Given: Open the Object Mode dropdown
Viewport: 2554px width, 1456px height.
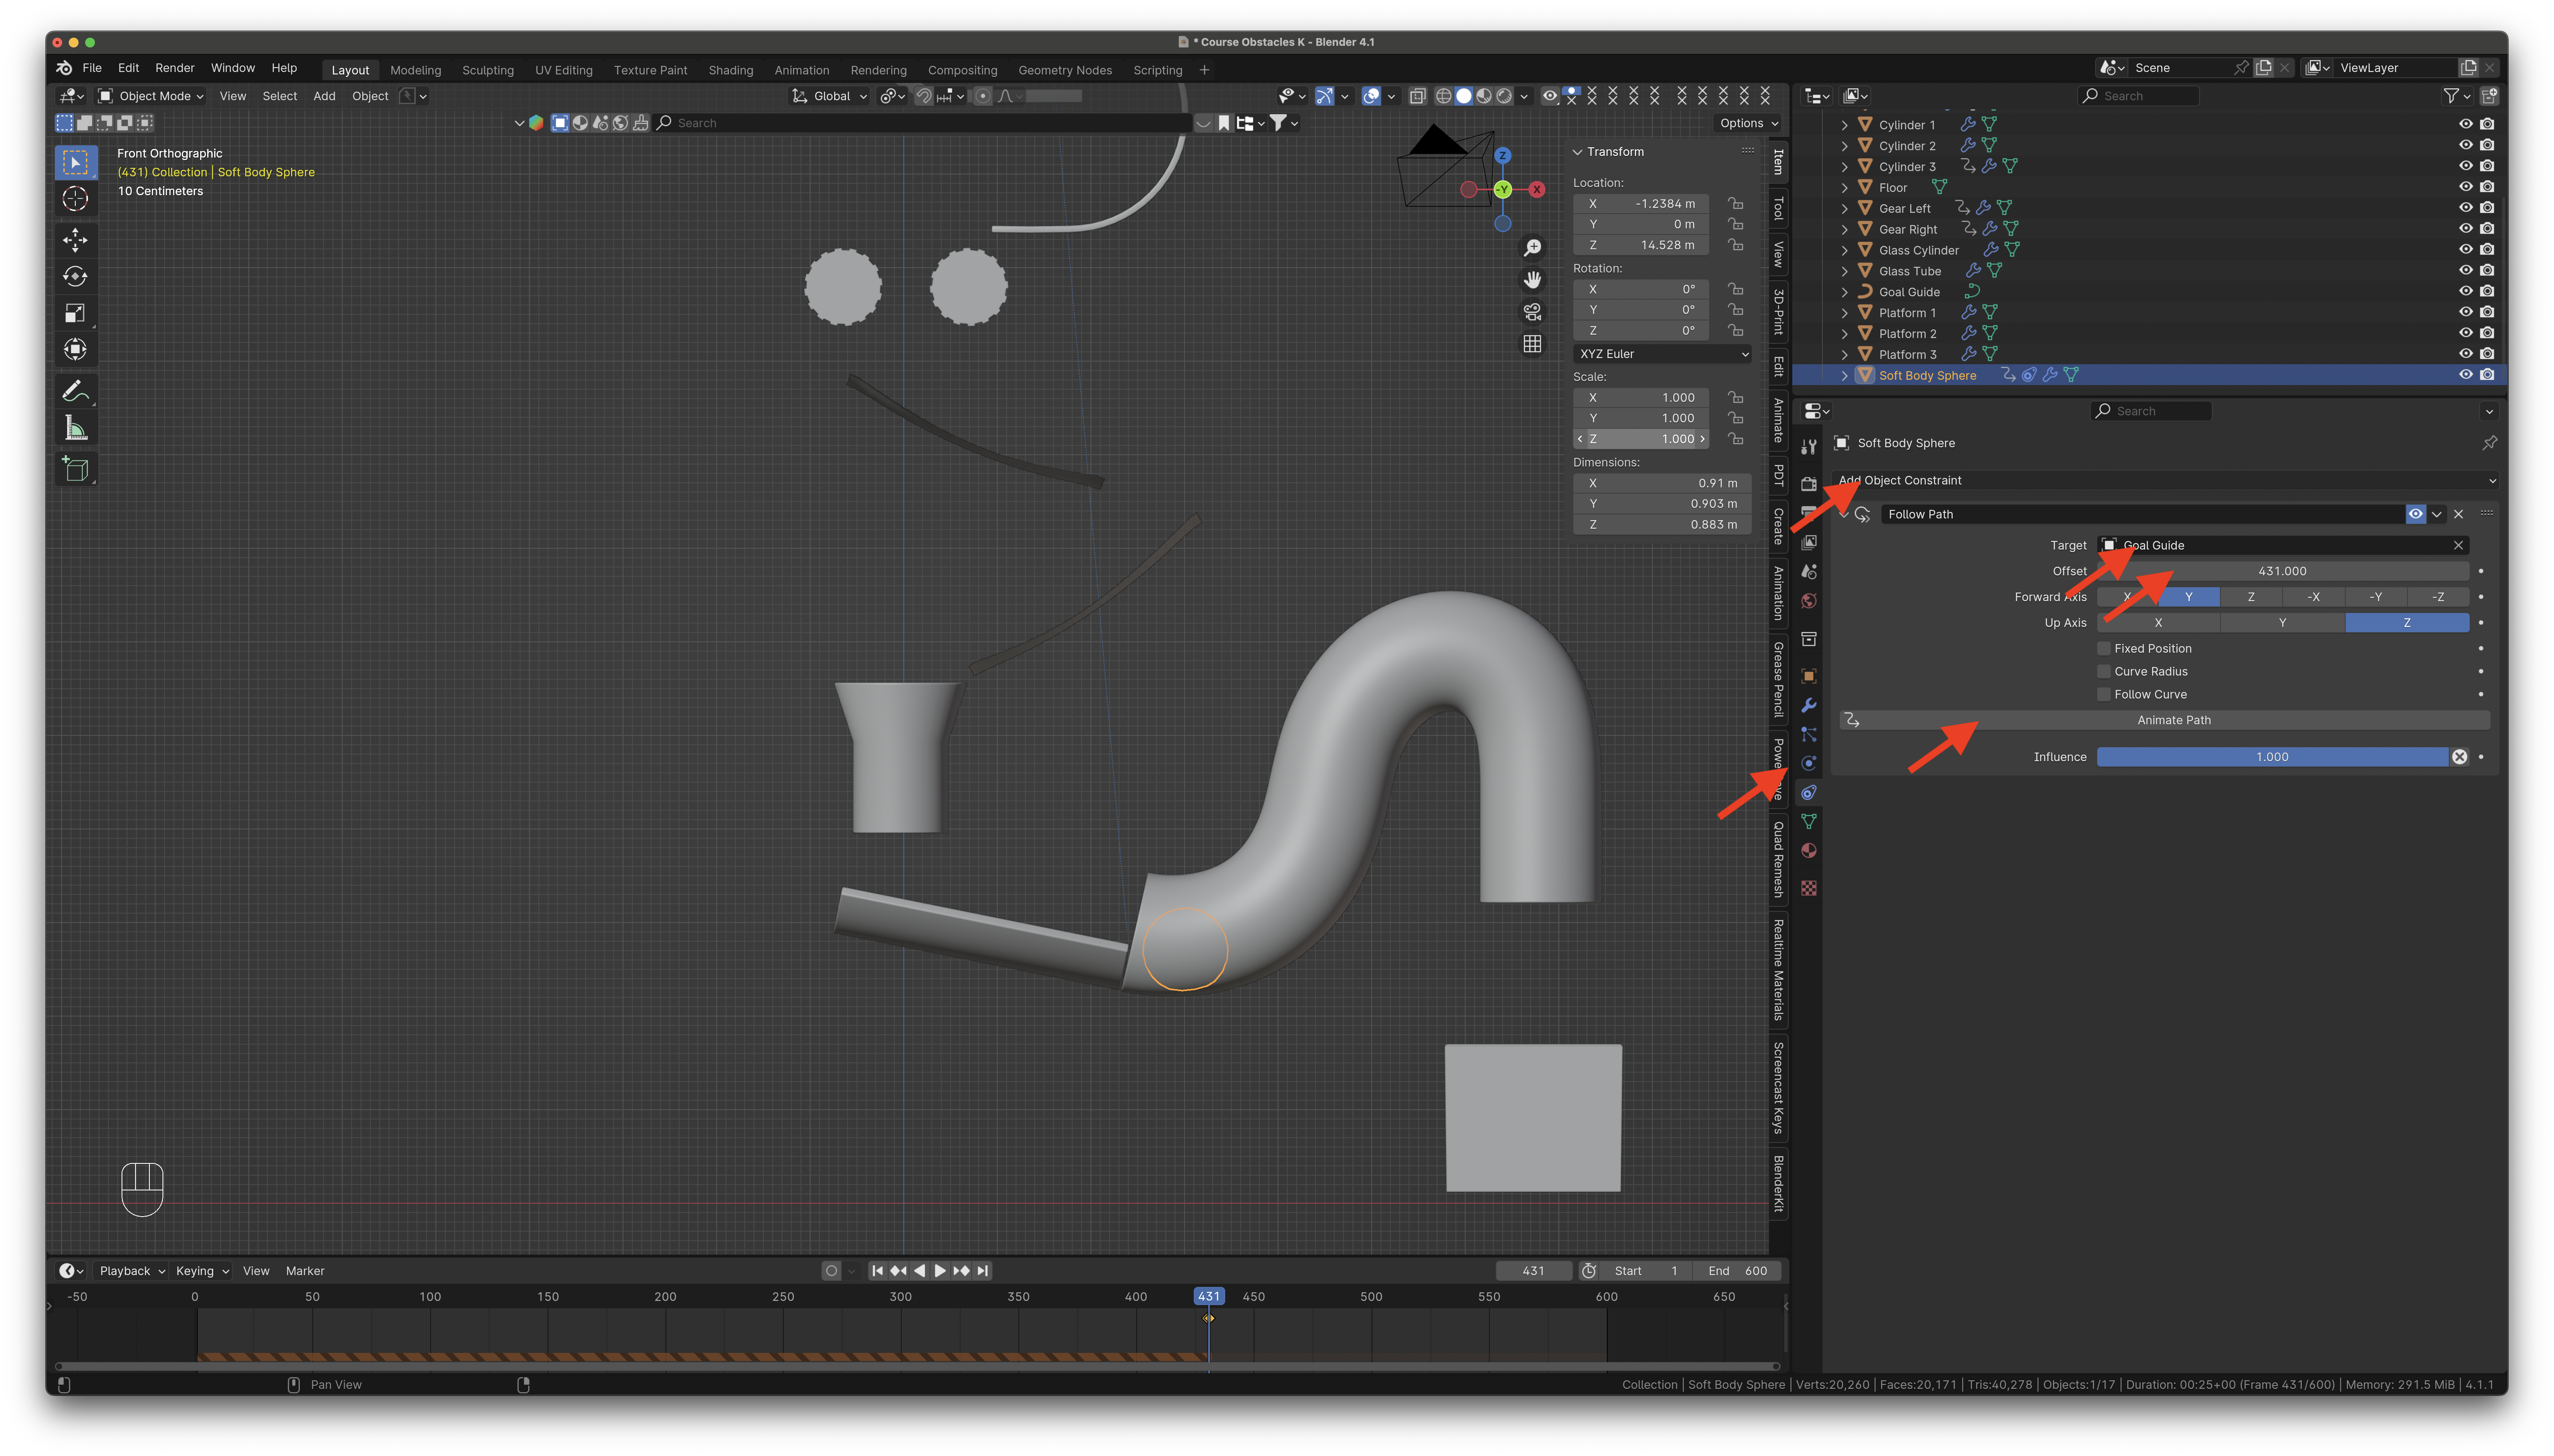Looking at the screenshot, I should (x=151, y=96).
